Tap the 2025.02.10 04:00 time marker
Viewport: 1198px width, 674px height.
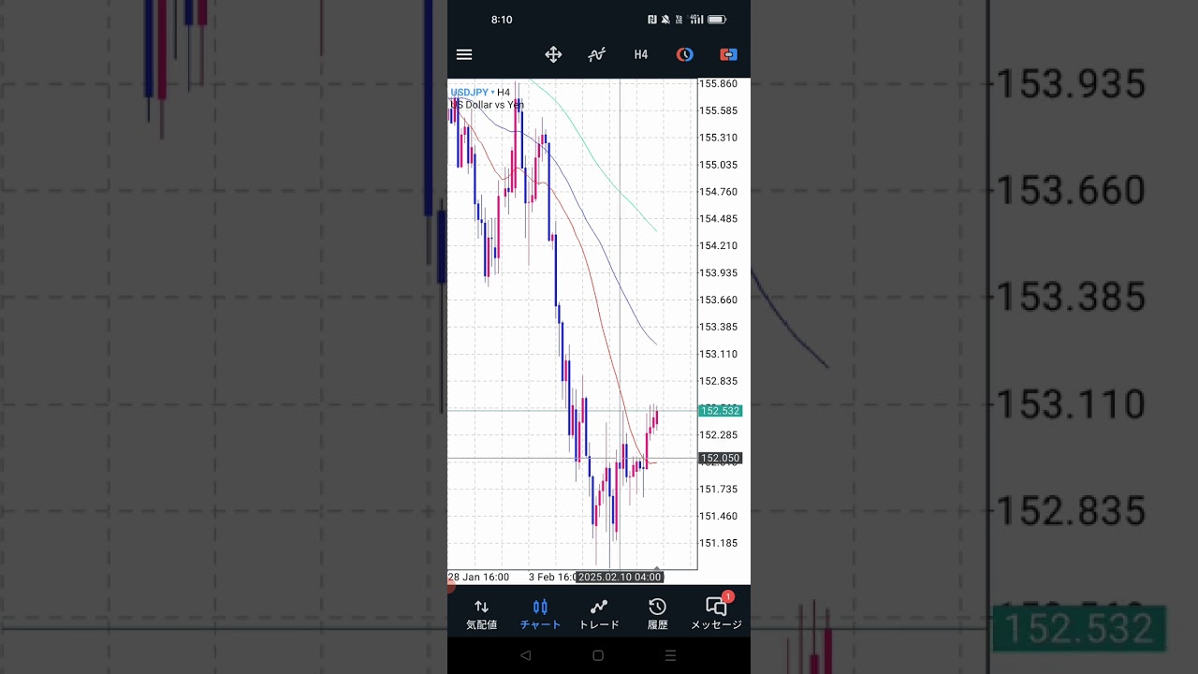coord(620,578)
